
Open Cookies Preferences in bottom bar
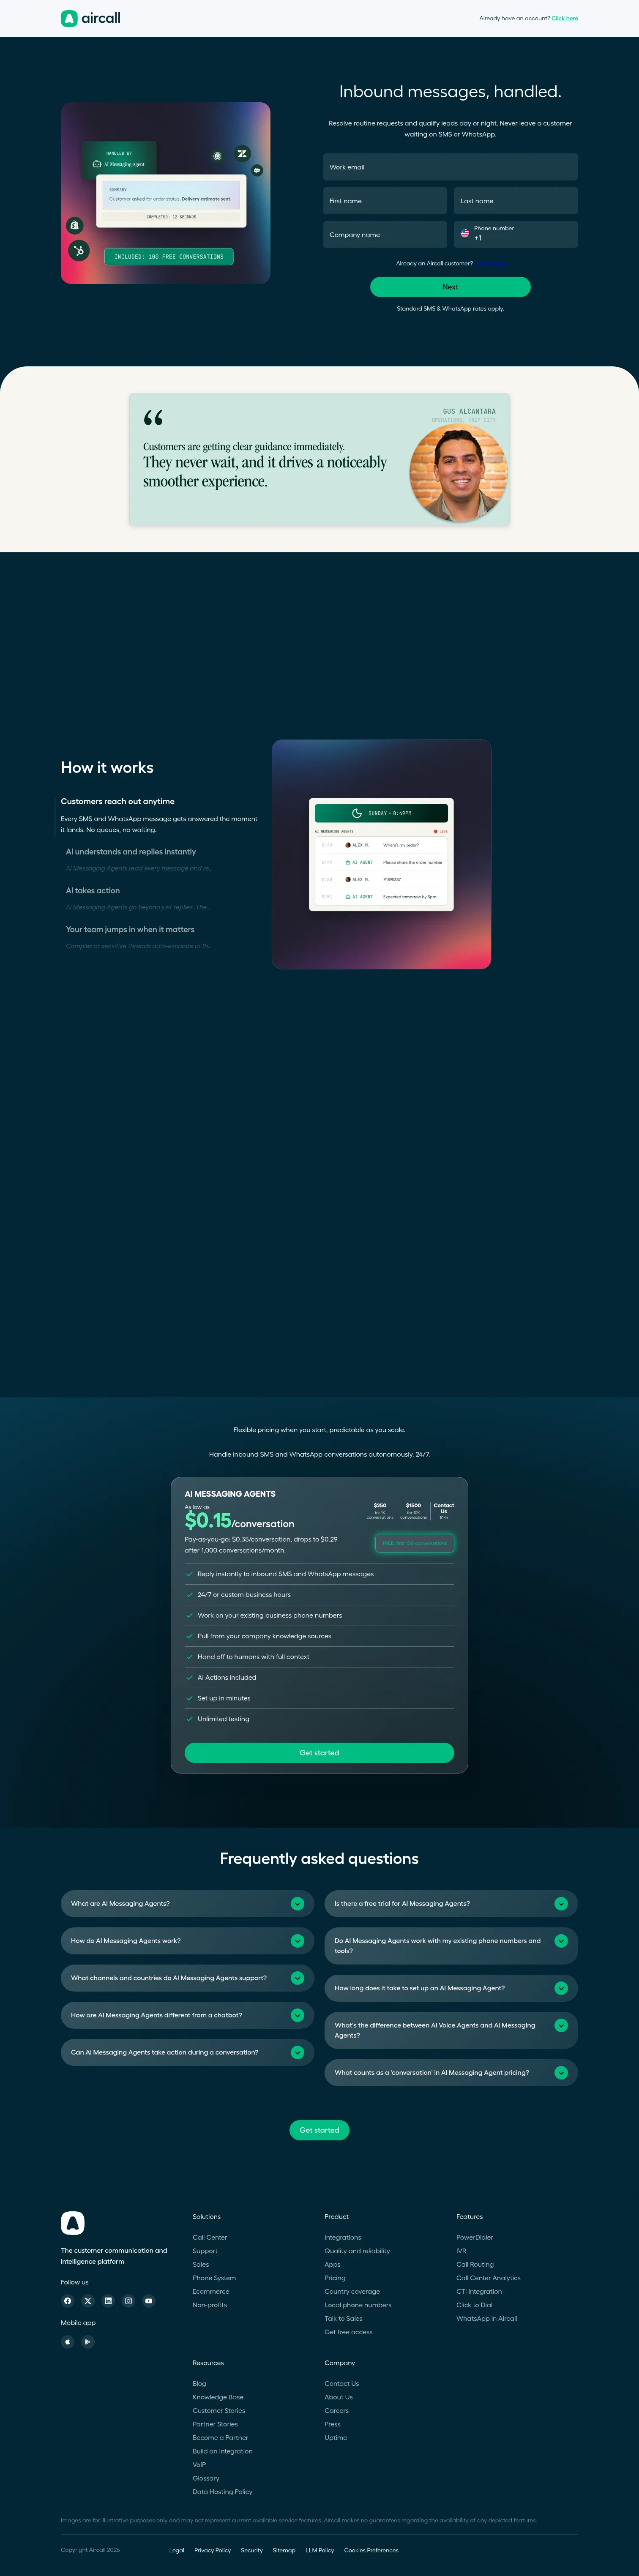371,2550
